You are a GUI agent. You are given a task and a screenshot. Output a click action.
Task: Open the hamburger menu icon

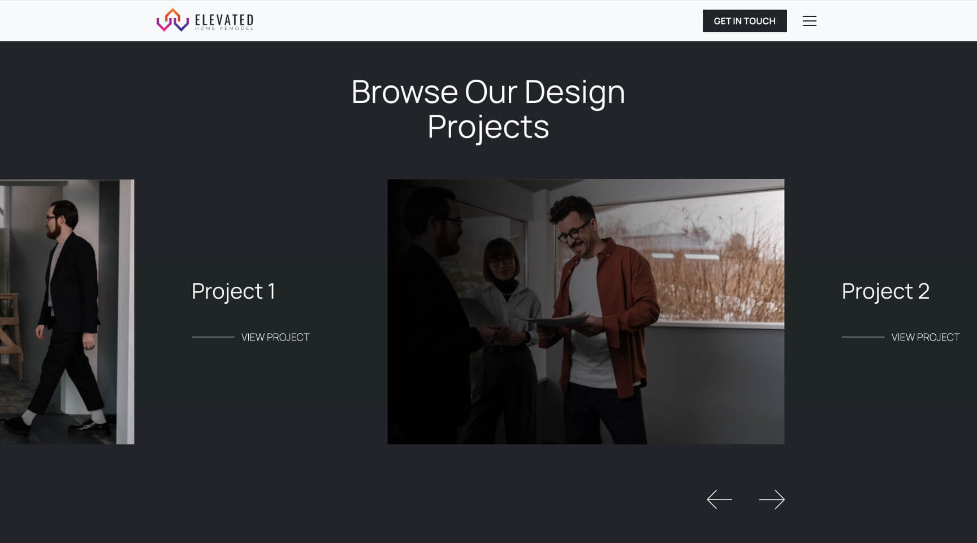[x=809, y=21]
